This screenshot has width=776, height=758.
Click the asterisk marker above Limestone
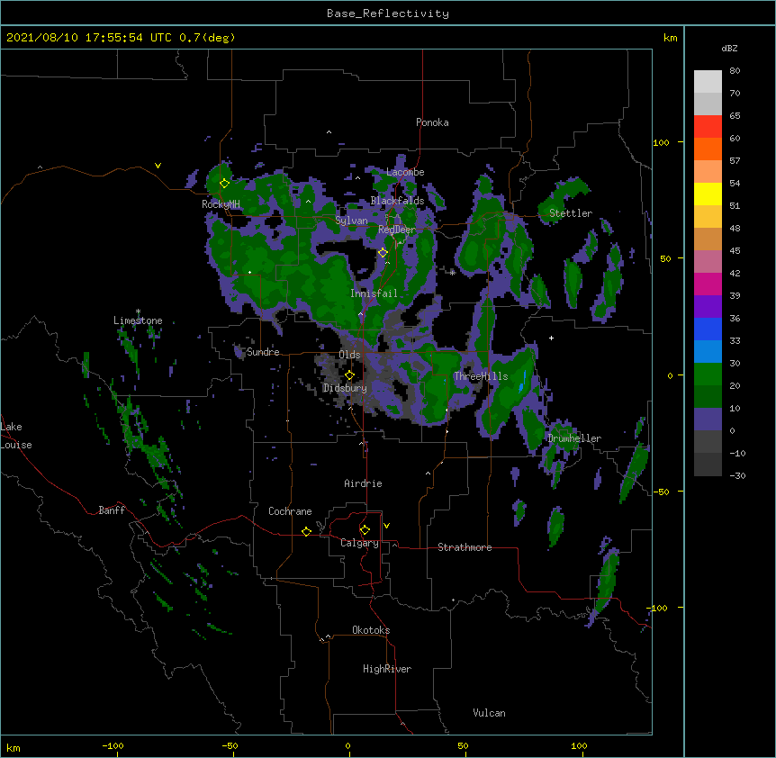[x=138, y=311]
